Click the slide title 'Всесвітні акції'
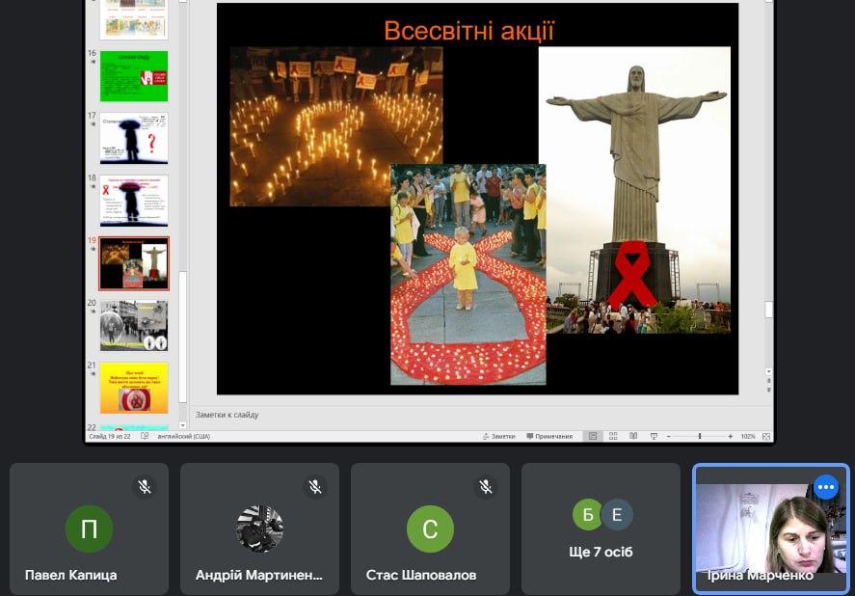This screenshot has height=596, width=855. tap(468, 31)
